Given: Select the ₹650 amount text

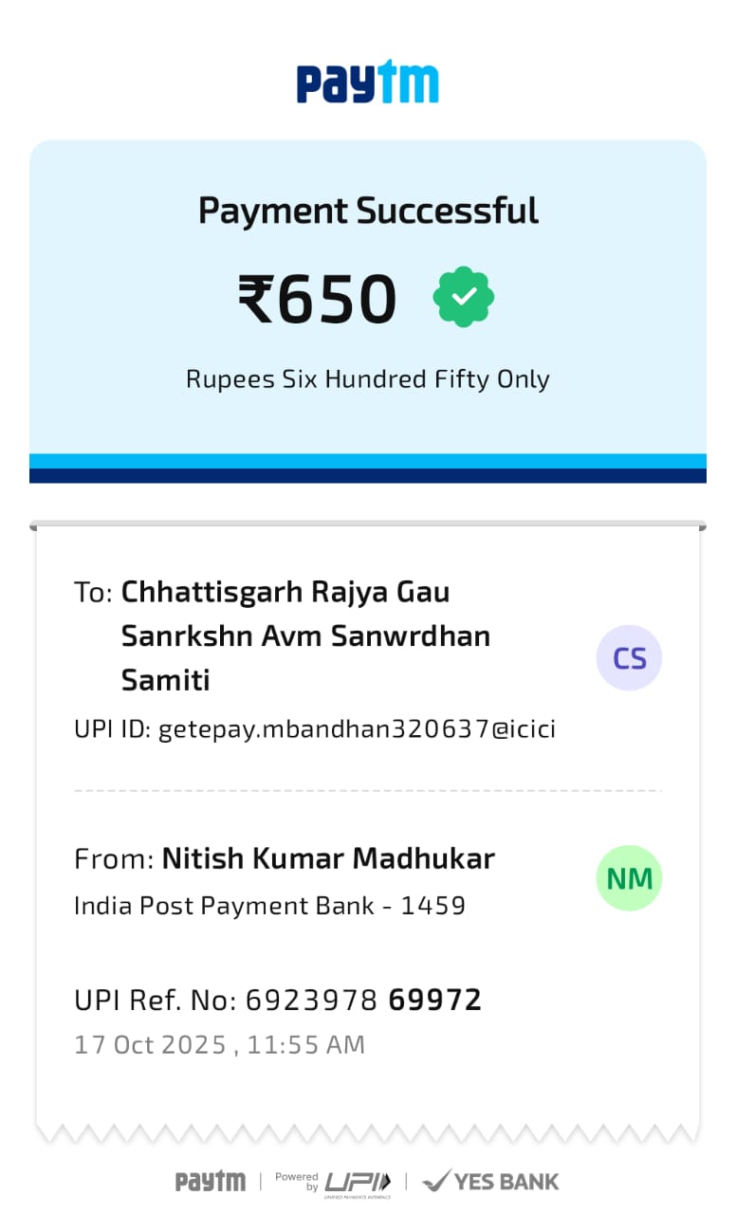Looking at the screenshot, I should (x=317, y=299).
